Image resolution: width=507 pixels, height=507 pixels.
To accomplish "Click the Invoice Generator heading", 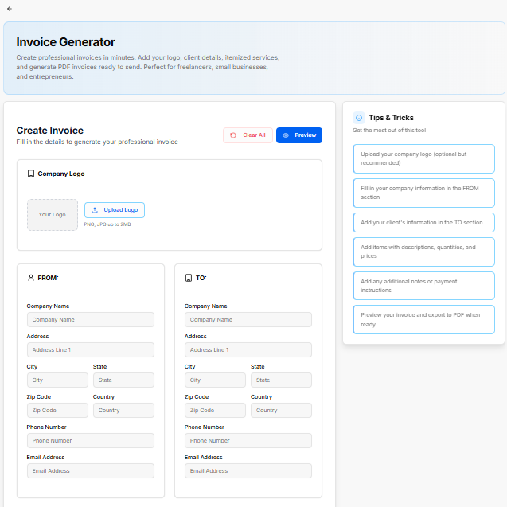I will coord(65,42).
